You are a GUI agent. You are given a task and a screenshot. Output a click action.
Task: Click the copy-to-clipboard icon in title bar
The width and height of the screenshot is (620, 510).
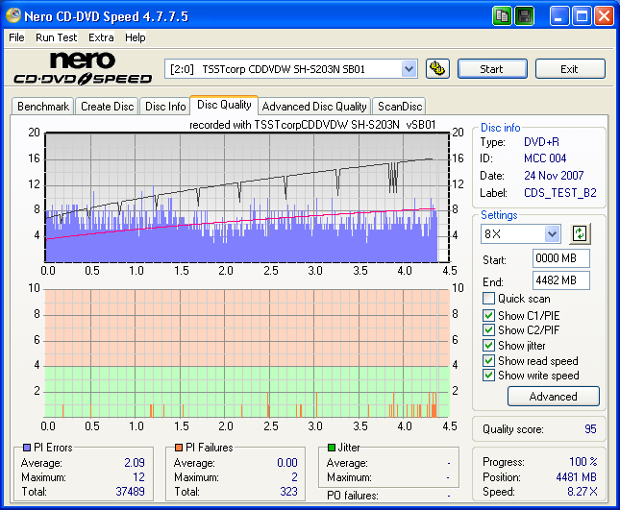pos(502,16)
